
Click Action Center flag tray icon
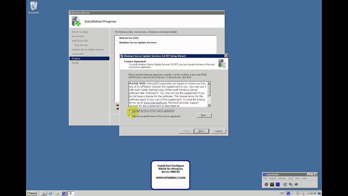(x=293, y=193)
